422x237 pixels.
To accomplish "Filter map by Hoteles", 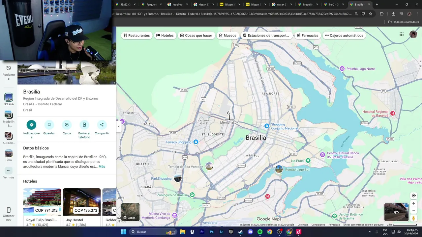I will pyautogui.click(x=165, y=36).
